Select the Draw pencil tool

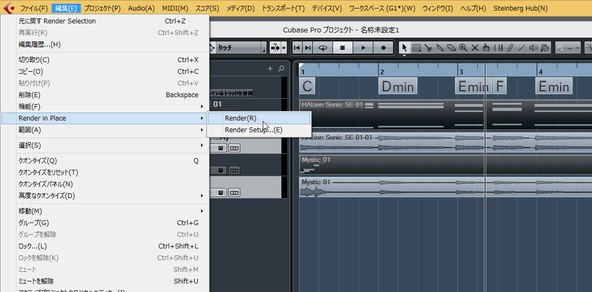point(510,48)
